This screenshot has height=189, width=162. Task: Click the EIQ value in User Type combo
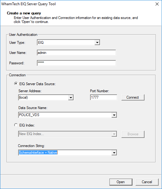(41, 43)
